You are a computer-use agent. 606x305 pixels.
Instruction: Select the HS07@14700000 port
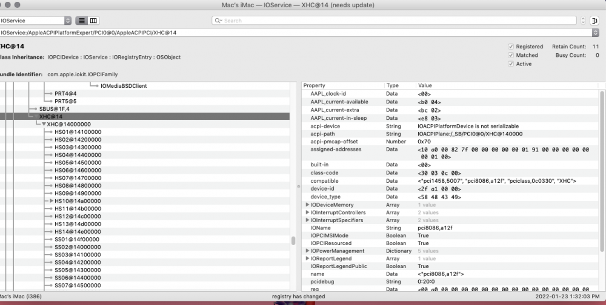[x=78, y=178]
